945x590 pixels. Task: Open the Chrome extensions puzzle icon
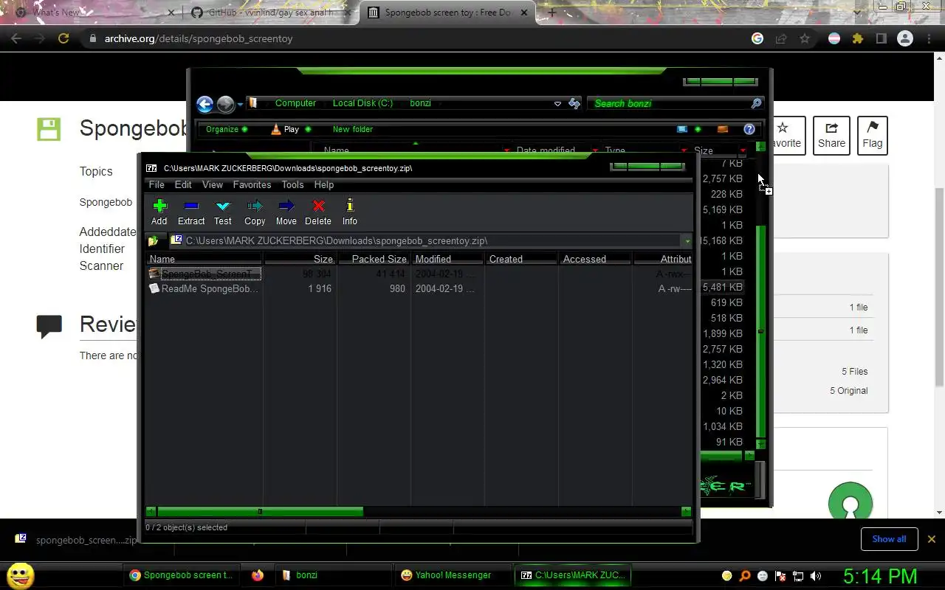858,38
